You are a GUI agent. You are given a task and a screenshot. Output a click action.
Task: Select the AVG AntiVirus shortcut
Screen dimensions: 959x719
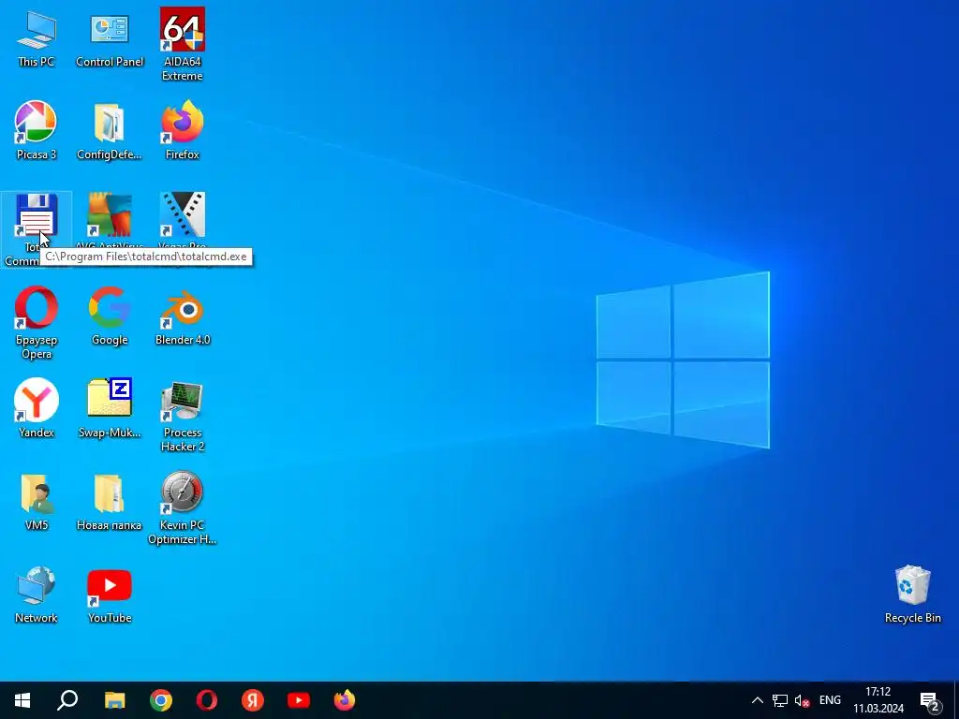[110, 214]
